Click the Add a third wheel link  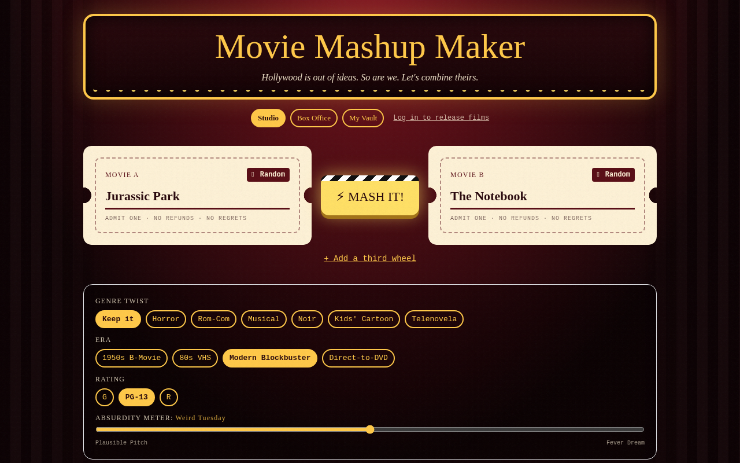[x=370, y=259]
